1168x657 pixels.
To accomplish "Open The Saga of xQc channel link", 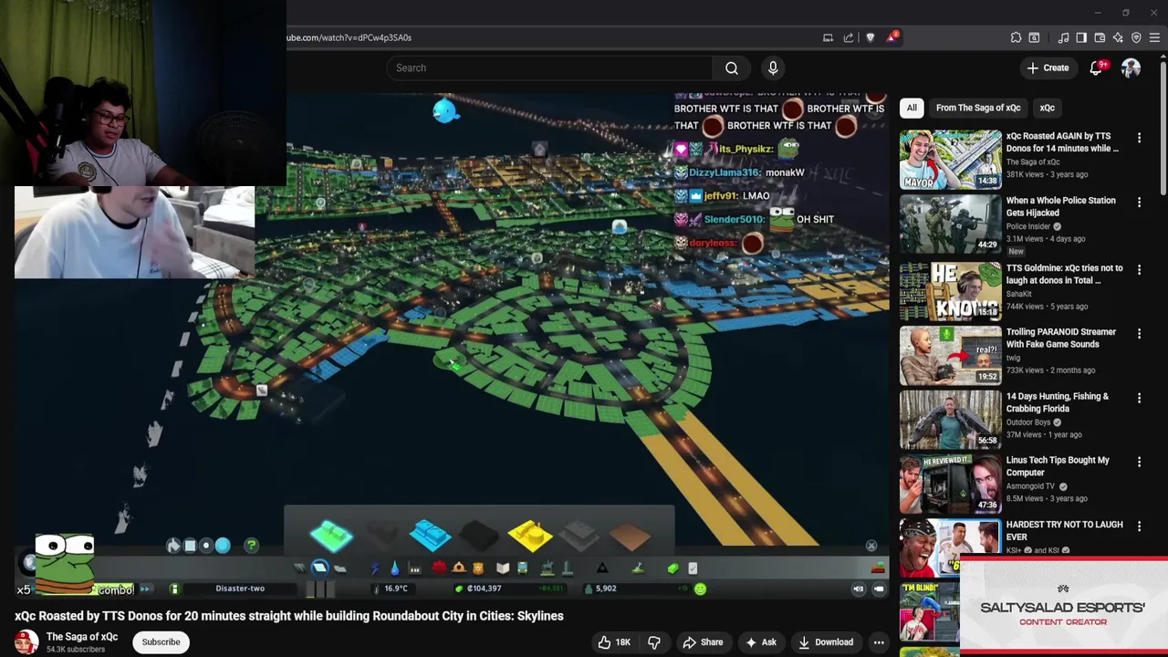I will 82,637.
